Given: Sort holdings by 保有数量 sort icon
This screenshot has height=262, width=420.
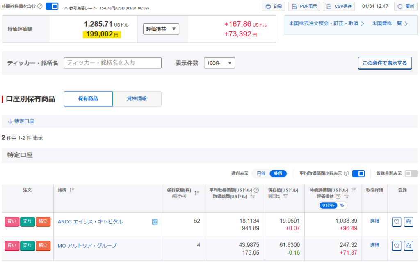Looking at the screenshot, I should pos(196,193).
